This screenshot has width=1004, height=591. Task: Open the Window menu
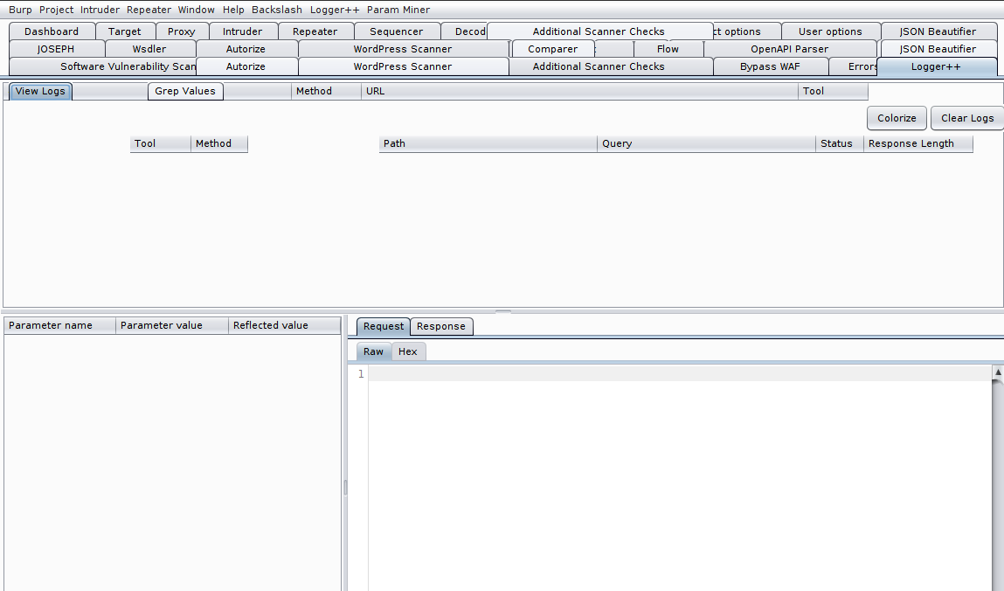[x=196, y=10]
